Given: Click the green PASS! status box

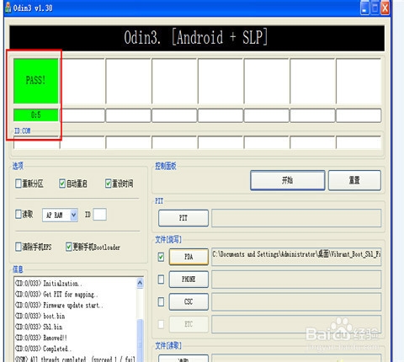Looking at the screenshot, I should click(36, 81).
